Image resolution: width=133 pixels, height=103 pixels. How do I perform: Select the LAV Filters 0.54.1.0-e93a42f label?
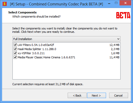[36, 45]
